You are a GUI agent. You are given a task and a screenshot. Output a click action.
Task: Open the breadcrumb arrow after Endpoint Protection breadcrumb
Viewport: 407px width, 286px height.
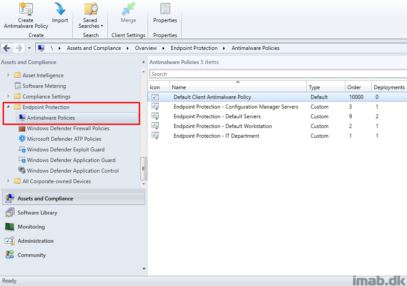point(224,48)
